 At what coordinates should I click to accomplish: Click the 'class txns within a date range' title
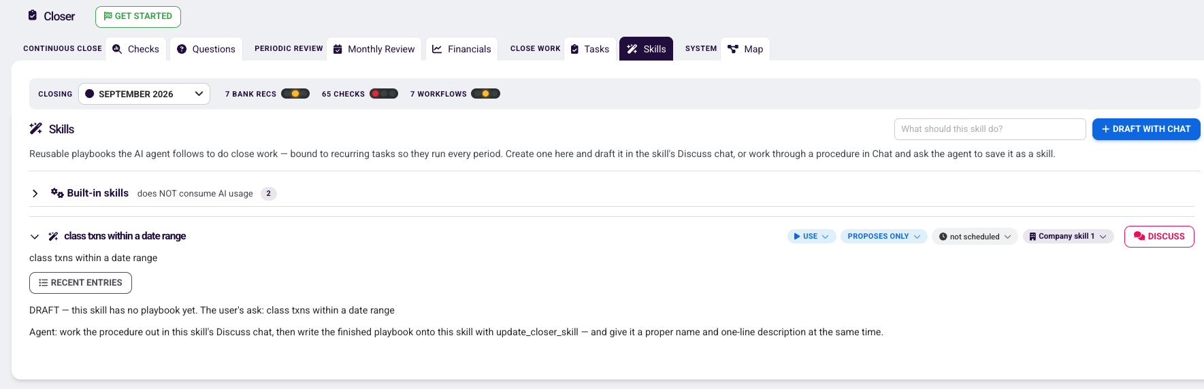click(x=125, y=236)
